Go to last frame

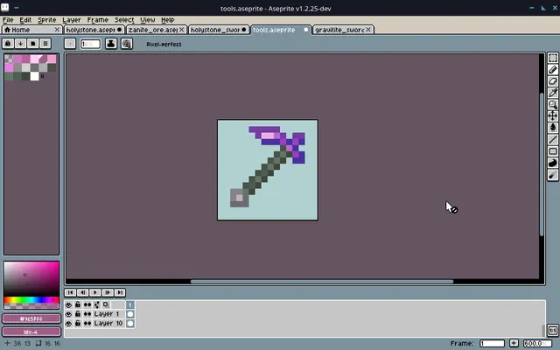120,292
